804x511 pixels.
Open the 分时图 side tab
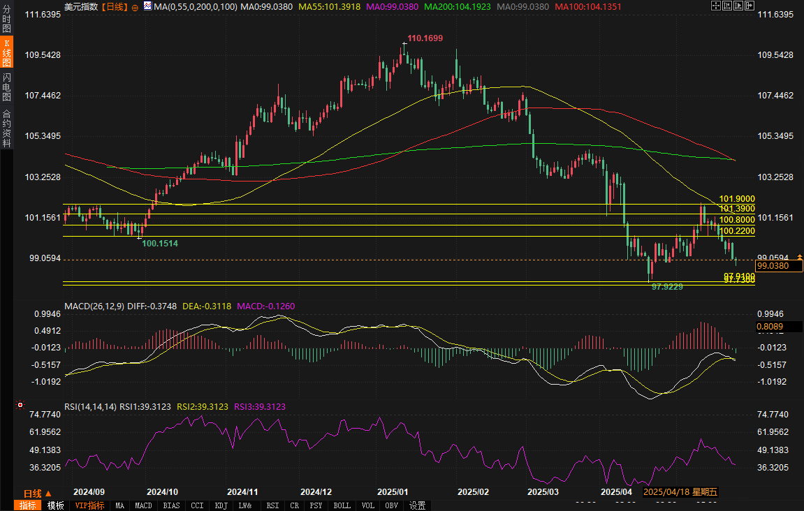tap(7, 18)
